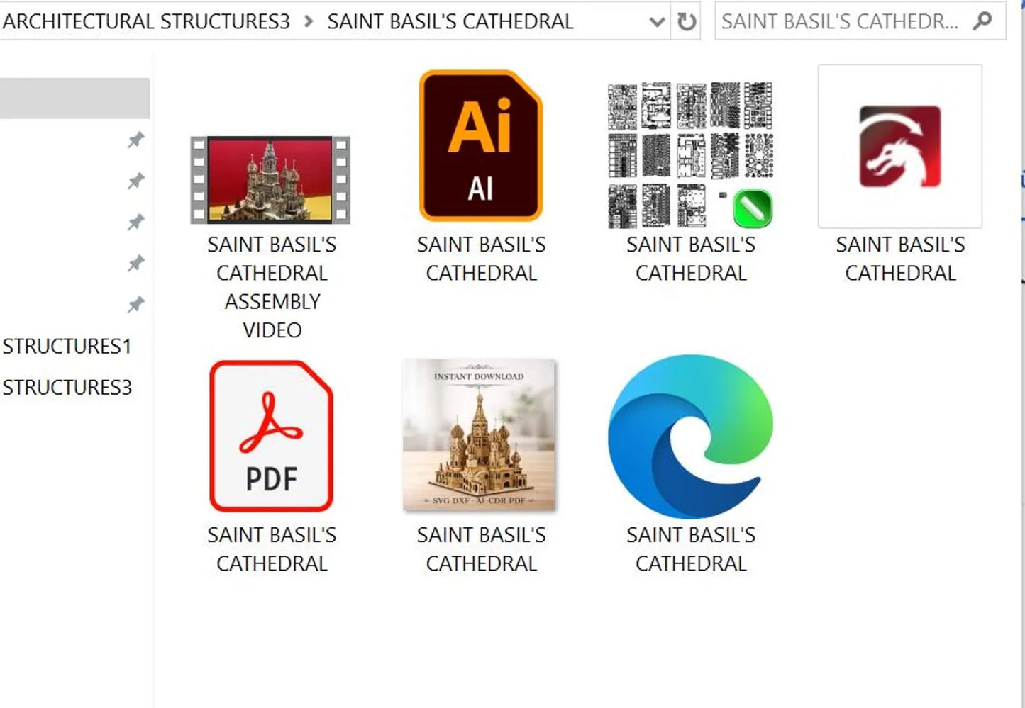Click the third pin icon in sidebar
Screen dimensions: 1025x708
pyautogui.click(x=135, y=222)
